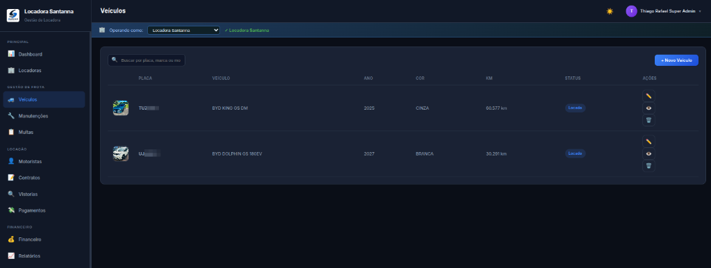Click the Vistorias magnifier icon
711x268 pixels.
coord(11,194)
